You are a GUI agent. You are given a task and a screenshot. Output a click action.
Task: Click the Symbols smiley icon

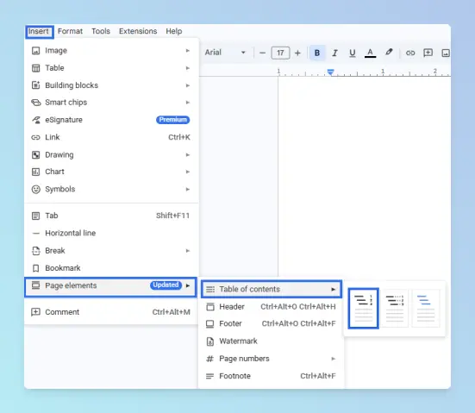(x=35, y=190)
